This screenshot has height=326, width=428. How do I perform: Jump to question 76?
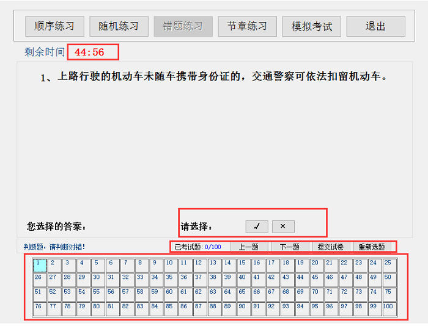(40, 309)
